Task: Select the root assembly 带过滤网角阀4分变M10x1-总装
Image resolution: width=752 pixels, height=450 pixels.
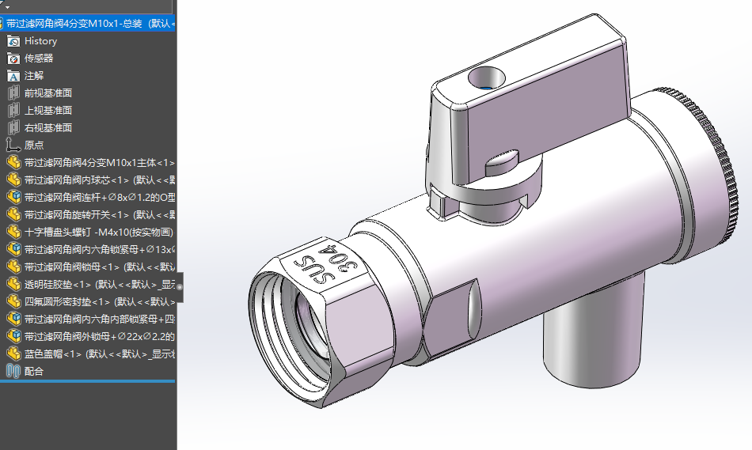Action: tap(88, 24)
